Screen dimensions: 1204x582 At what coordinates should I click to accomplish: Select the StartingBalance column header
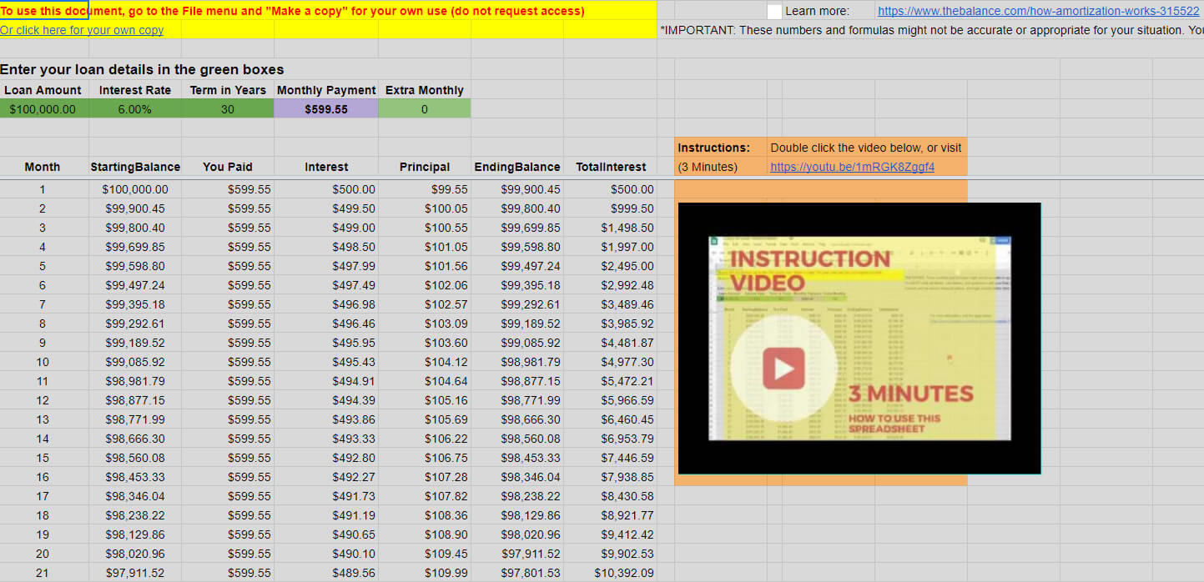(136, 166)
